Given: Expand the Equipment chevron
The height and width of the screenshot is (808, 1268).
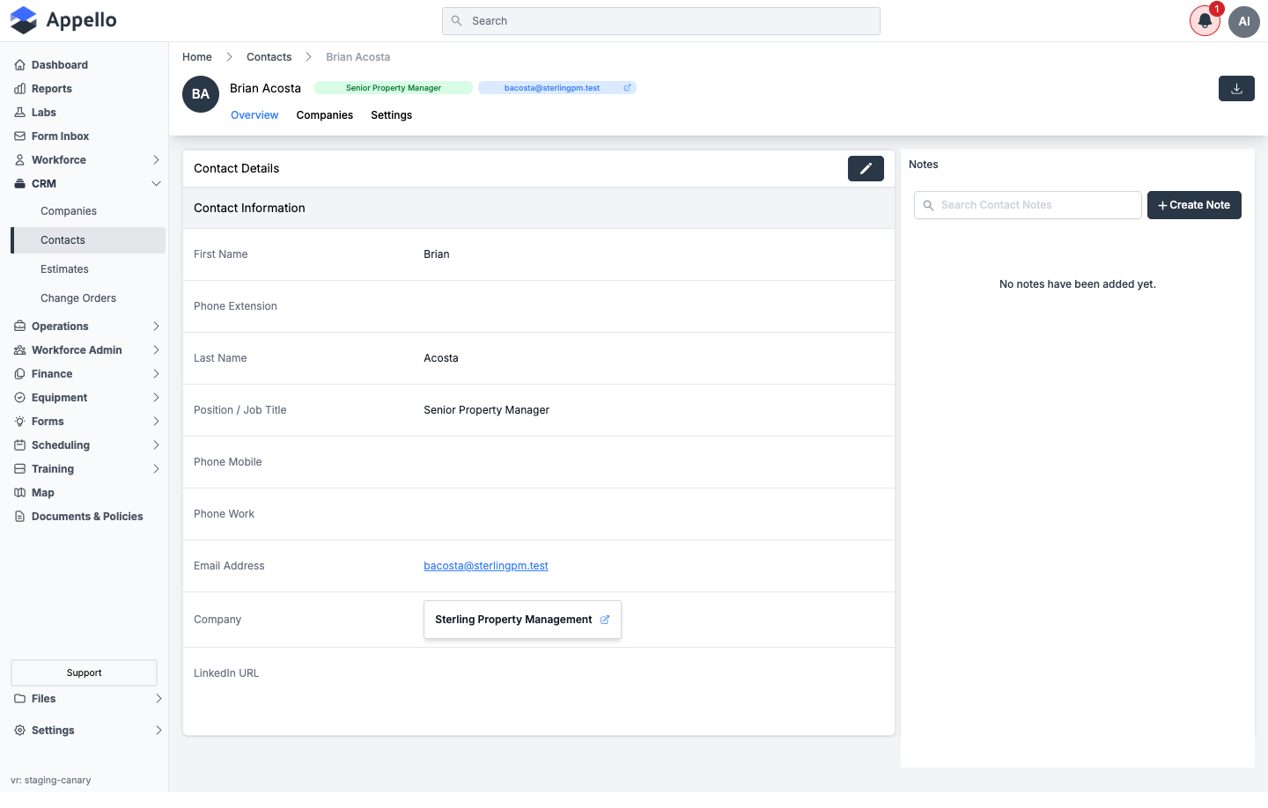Looking at the screenshot, I should [x=156, y=398].
